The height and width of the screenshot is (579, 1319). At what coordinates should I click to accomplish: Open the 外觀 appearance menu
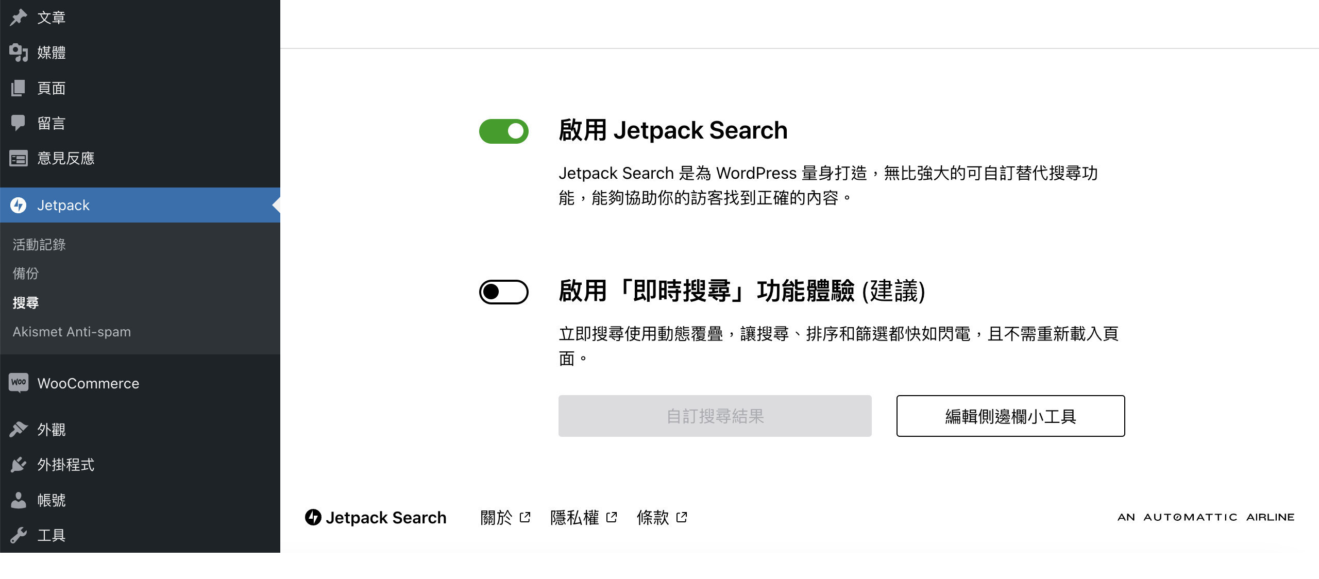pos(140,429)
